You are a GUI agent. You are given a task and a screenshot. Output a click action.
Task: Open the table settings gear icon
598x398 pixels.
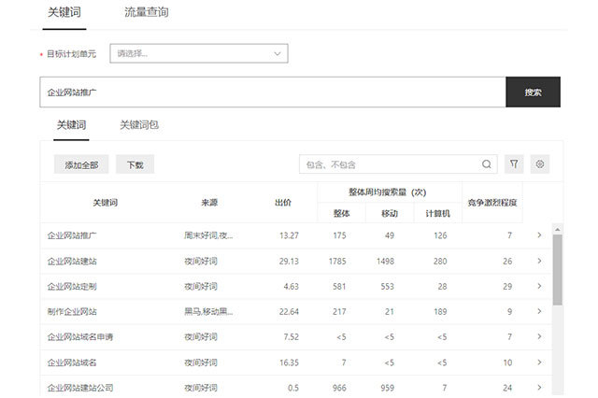tap(539, 164)
